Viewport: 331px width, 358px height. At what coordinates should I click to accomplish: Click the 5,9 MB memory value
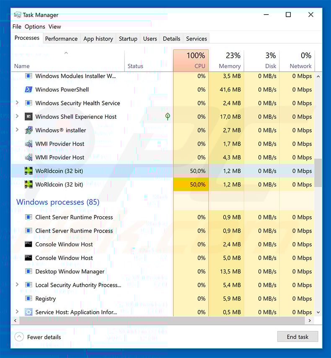(x=232, y=299)
